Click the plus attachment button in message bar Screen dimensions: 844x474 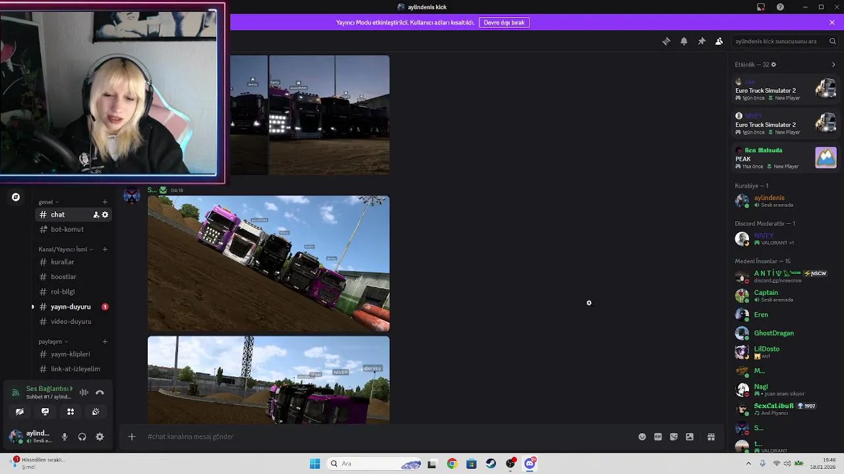[x=132, y=436]
